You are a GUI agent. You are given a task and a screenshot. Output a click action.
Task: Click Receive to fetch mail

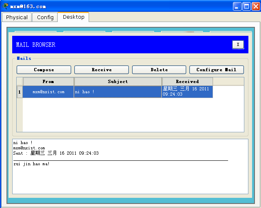102,70
